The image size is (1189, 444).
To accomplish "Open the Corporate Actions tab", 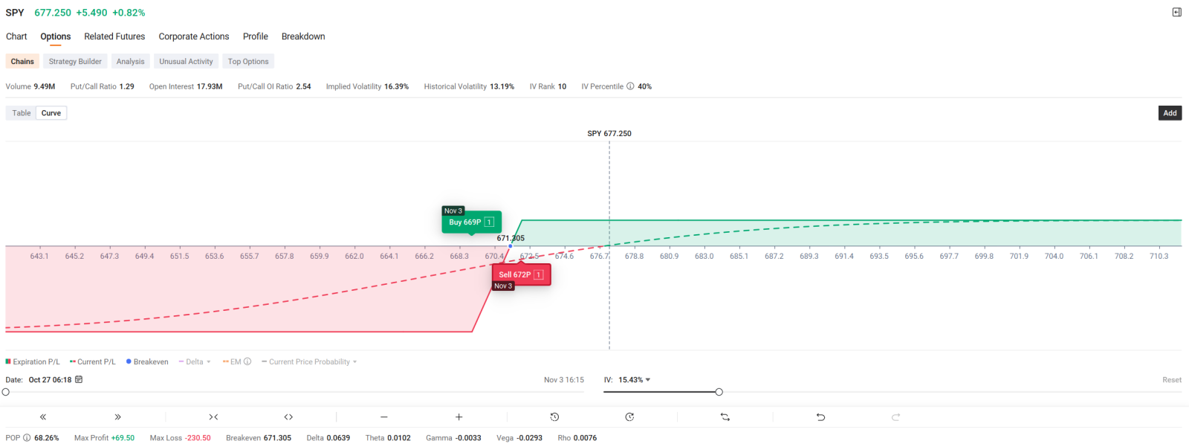I will pos(194,36).
